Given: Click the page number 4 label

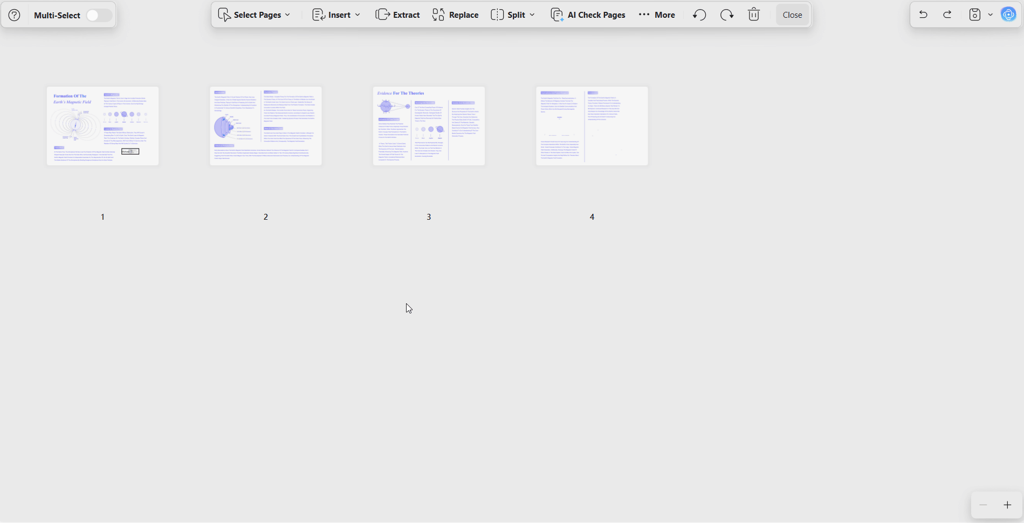Looking at the screenshot, I should point(592,217).
